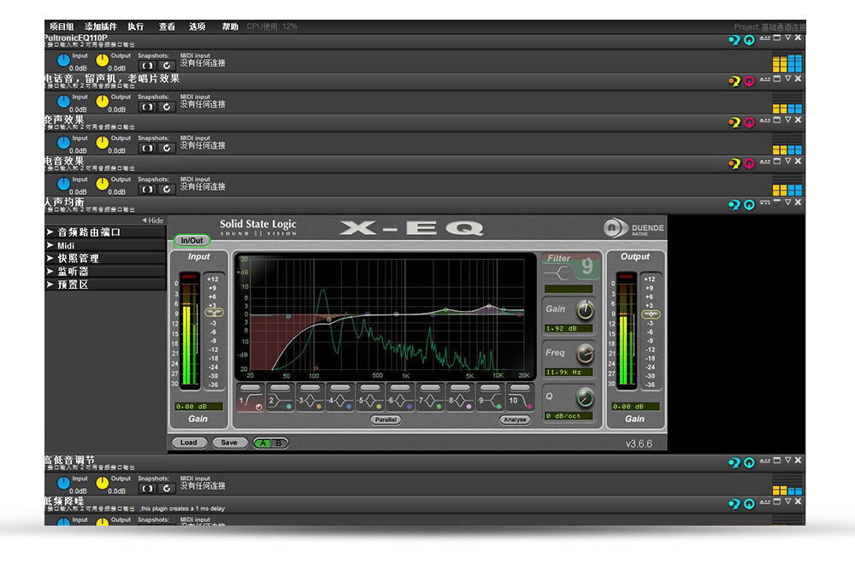Toggle the enable button above band 6
Screen dimensions: 855x564
(x=400, y=388)
